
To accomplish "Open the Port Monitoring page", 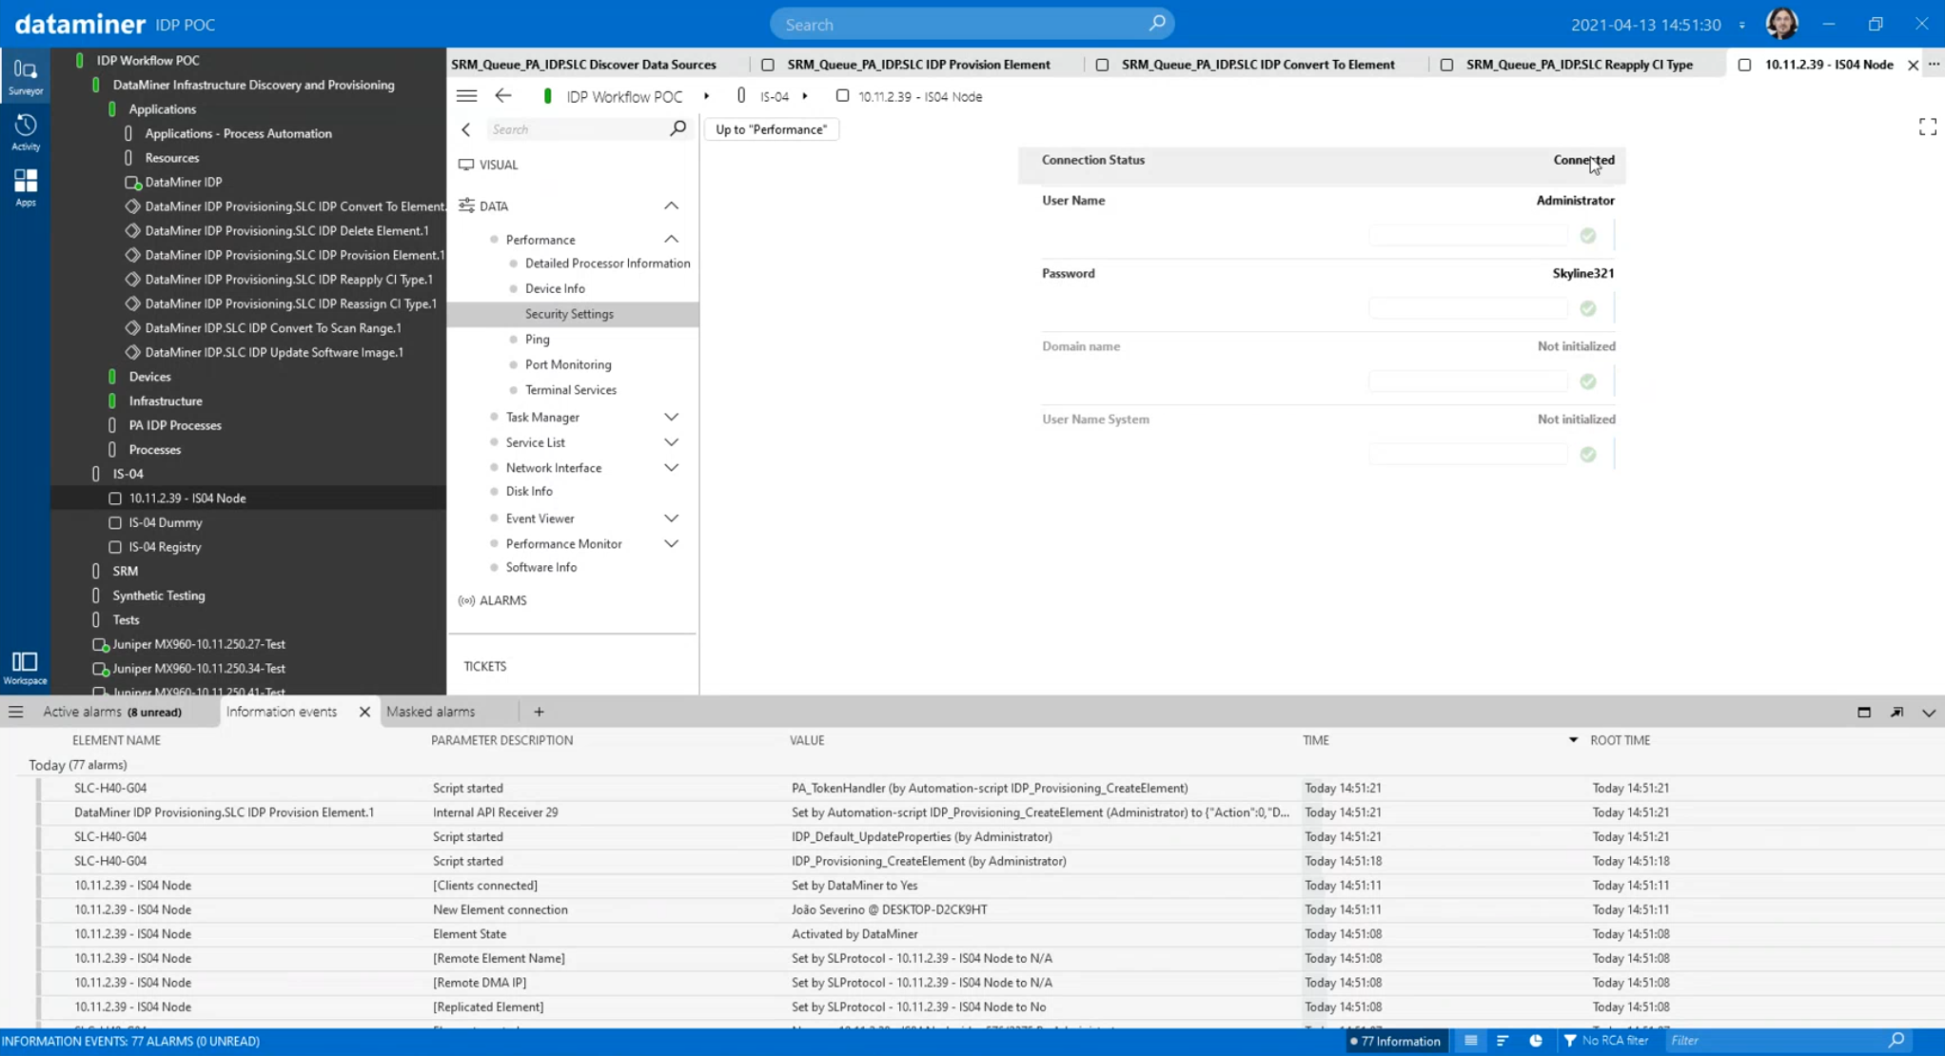I will tap(568, 364).
